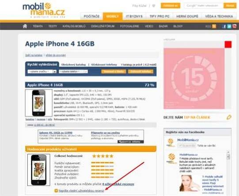Open the Twitter icon in the dark navbar
Image resolution: width=239 pixels, height=196 pixels.
pyautogui.click(x=229, y=26)
